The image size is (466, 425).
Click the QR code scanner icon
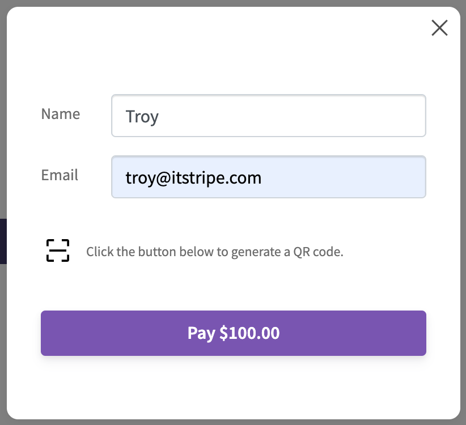[58, 250]
